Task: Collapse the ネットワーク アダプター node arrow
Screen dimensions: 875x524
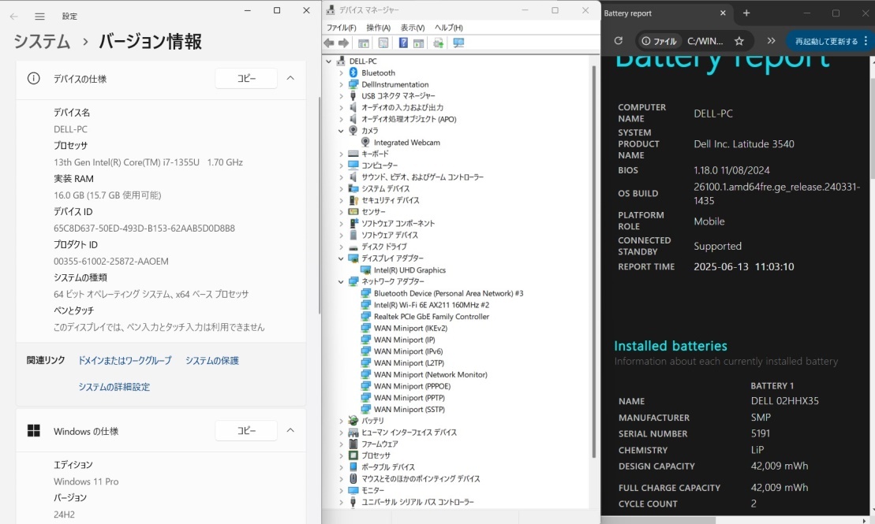Action: coord(341,281)
